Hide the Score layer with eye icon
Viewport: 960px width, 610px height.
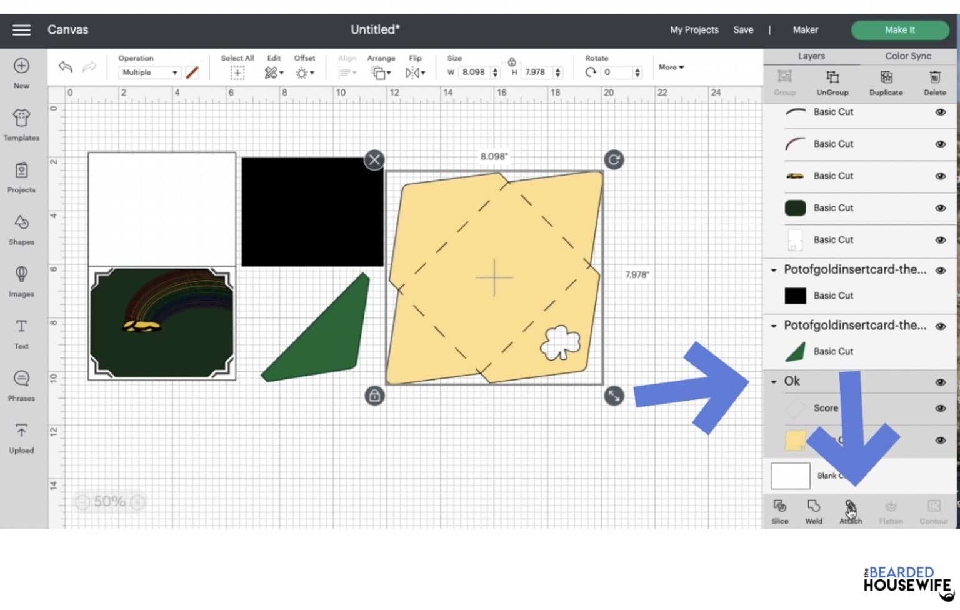pos(940,408)
